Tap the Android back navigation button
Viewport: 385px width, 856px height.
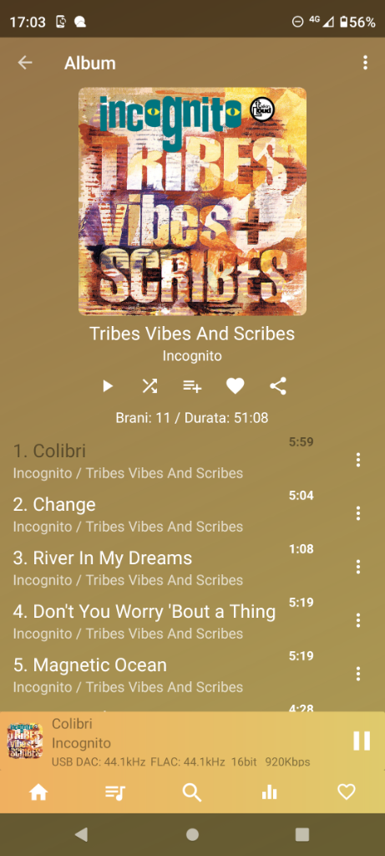point(81,833)
